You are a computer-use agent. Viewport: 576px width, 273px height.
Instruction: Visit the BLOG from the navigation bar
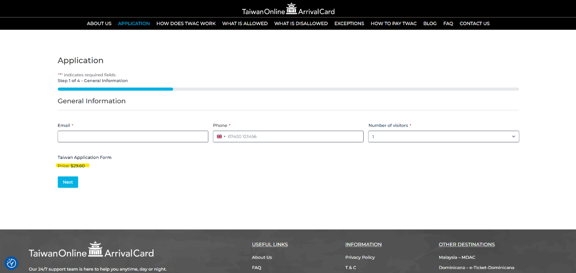coord(430,23)
